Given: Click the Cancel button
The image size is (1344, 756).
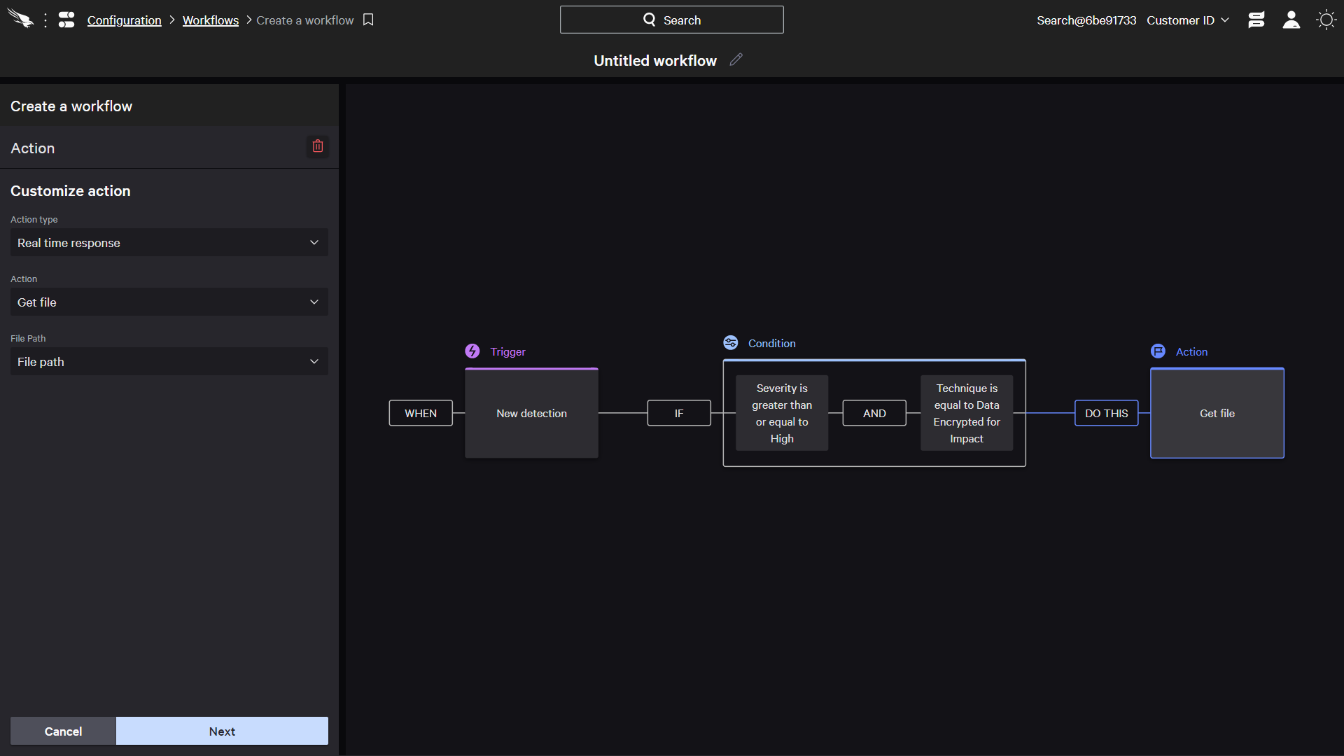Looking at the screenshot, I should coord(63,731).
